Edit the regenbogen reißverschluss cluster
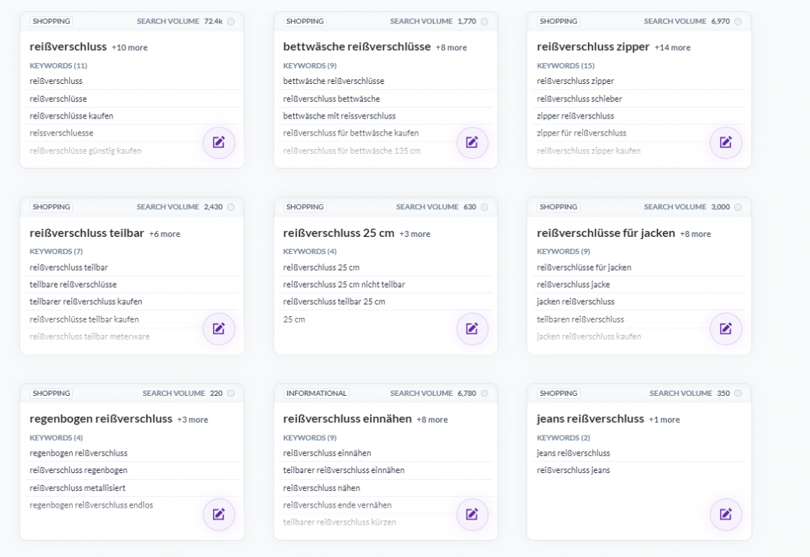Viewport: 810px width, 557px height. click(x=218, y=514)
